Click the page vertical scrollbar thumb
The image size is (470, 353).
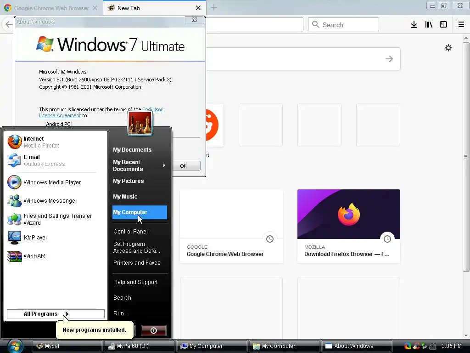click(466, 156)
